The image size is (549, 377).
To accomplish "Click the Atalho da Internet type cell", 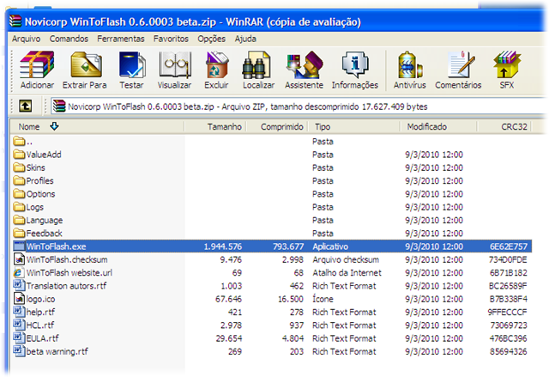I will pos(347,272).
